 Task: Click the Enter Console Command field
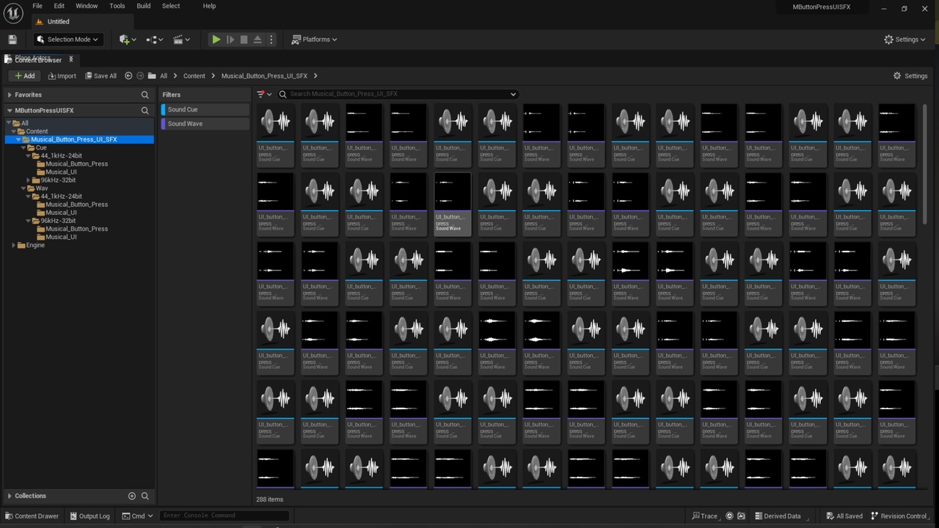pyautogui.click(x=224, y=516)
